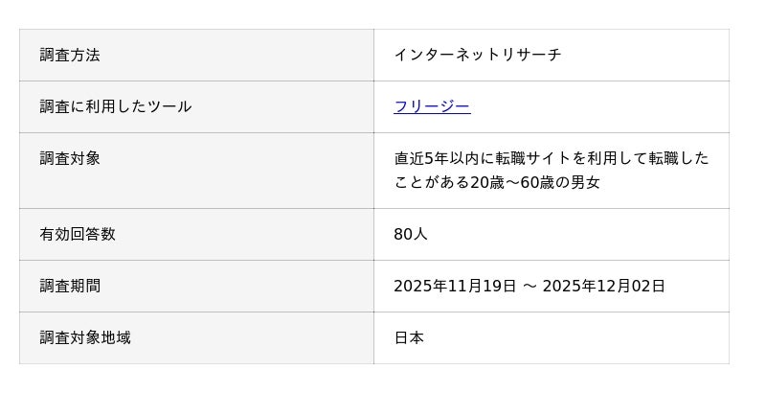
Task: Click the start date 2025年11月19日
Action: click(x=455, y=286)
